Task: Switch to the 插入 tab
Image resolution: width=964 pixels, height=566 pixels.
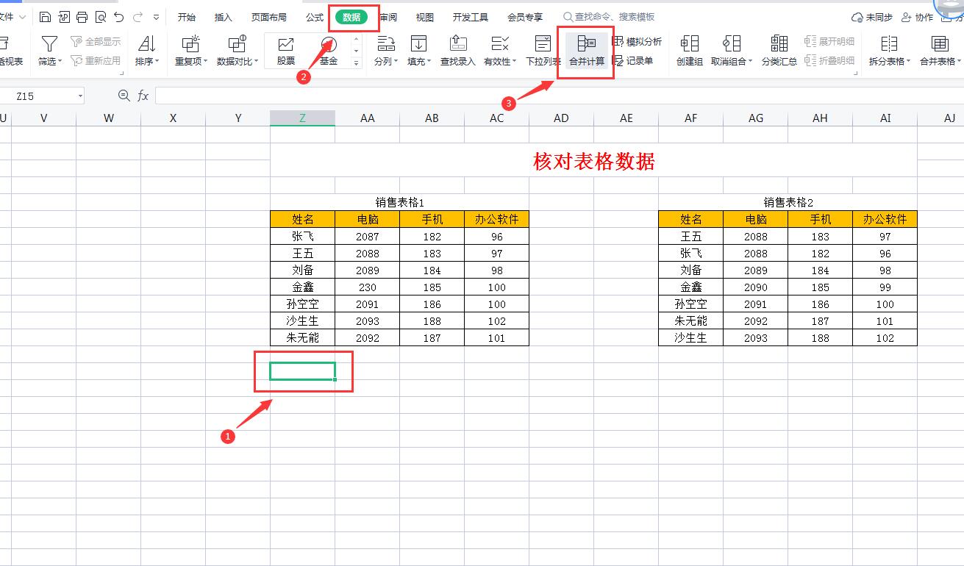Action: point(223,17)
